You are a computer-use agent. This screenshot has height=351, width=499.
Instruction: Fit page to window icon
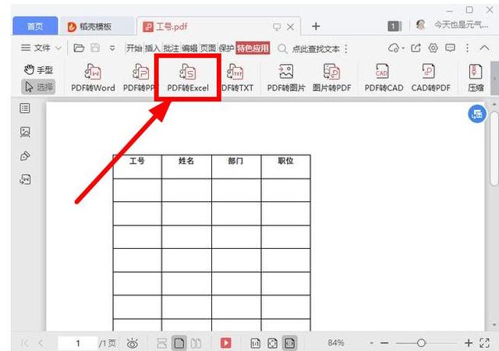click(x=272, y=343)
